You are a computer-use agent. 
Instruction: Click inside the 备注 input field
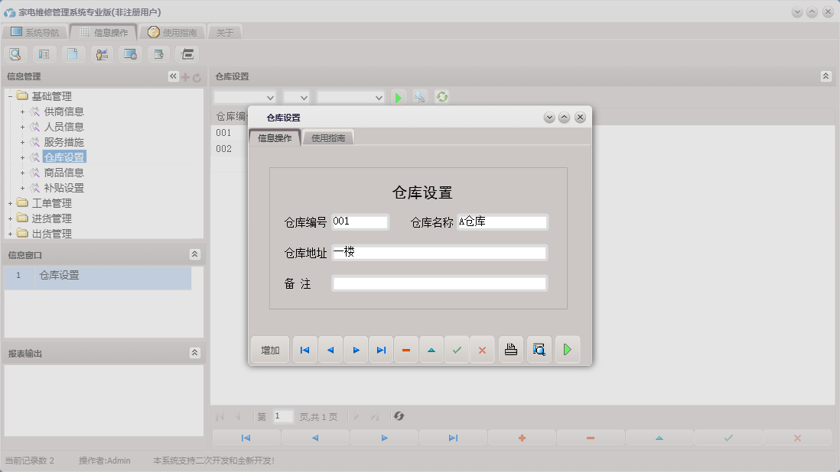click(x=439, y=283)
